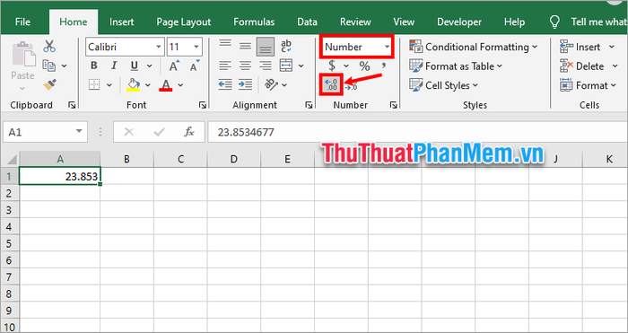This screenshot has height=333, width=628.
Task: Increase font size with larger A icon
Action: 174,66
